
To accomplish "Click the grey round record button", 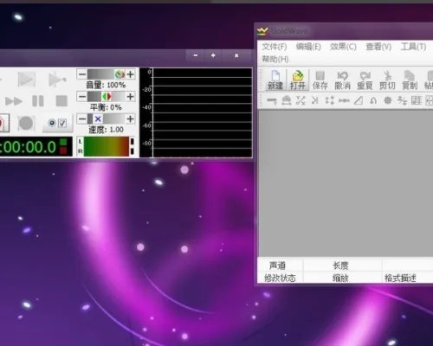I will pos(26,124).
